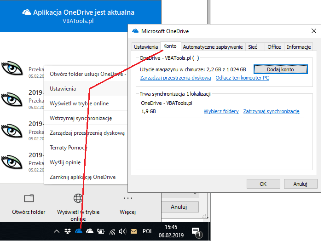324x241 pixels.
Task: Select Otwórz folder usługi OneDrive menu item
Action: pyautogui.click(x=86, y=74)
